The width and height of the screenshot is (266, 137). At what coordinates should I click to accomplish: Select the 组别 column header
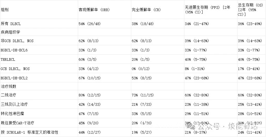click(x=5, y=10)
